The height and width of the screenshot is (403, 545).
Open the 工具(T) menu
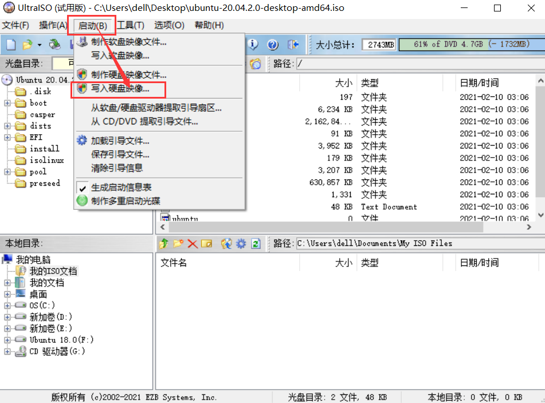coord(130,25)
